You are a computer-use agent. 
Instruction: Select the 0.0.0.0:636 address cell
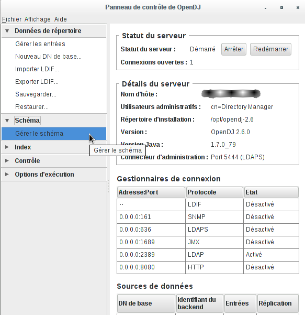151,230
